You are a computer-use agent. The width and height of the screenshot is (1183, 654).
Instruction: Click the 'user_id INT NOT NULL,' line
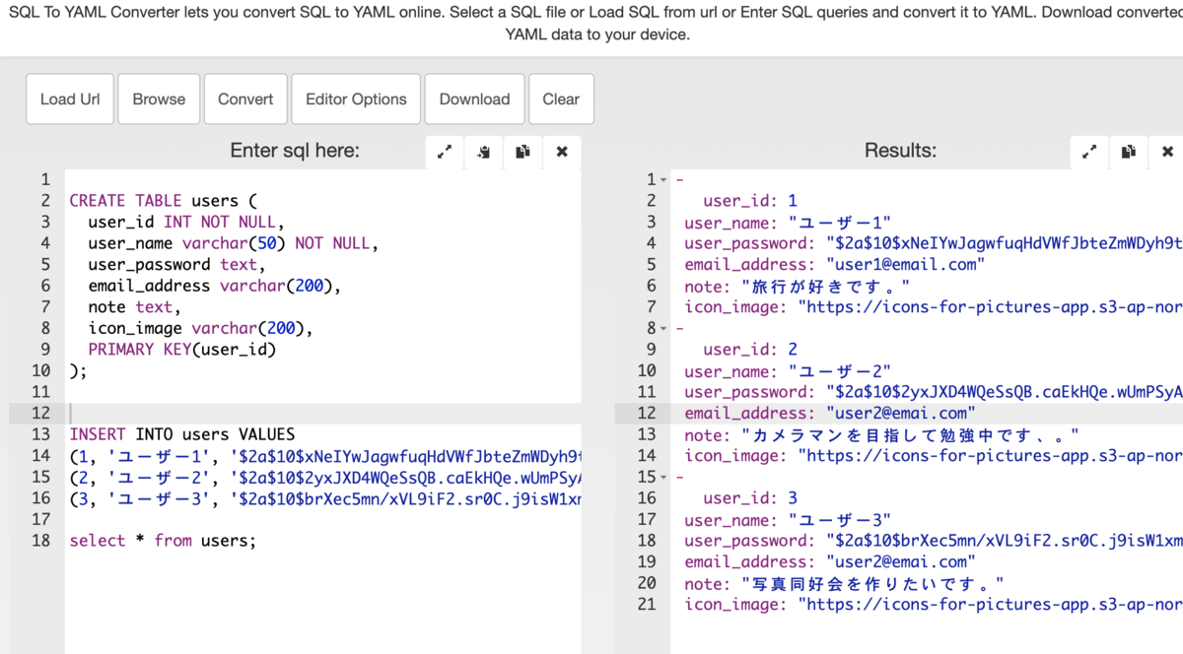[x=186, y=223]
